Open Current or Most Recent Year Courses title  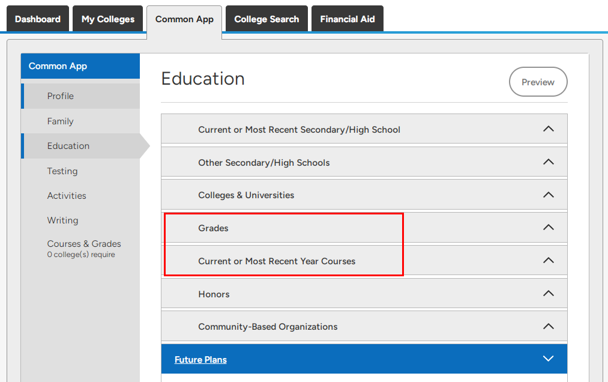(x=277, y=261)
